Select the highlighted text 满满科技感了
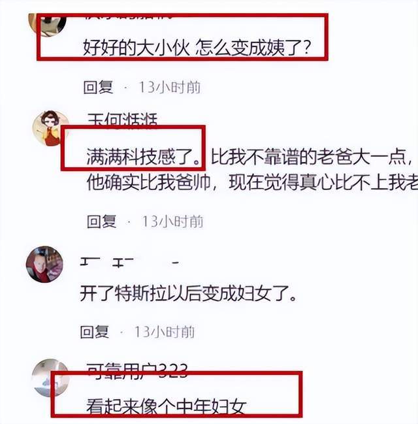Viewport: 418px width, 424px height. (144, 157)
